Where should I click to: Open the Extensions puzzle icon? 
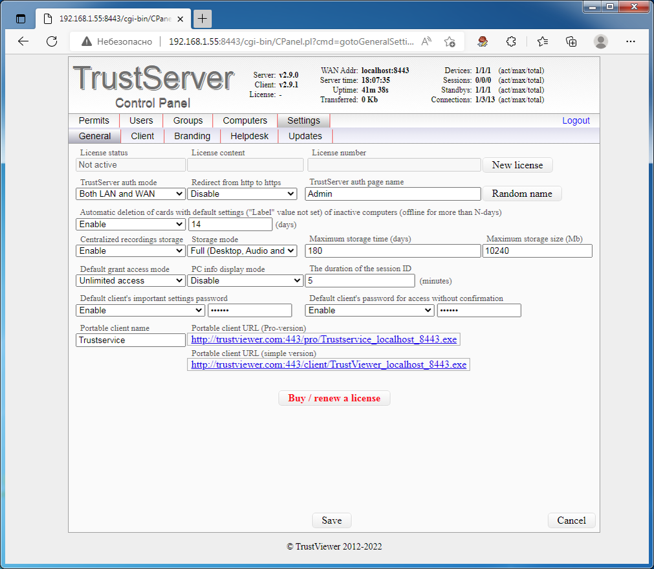tap(511, 41)
